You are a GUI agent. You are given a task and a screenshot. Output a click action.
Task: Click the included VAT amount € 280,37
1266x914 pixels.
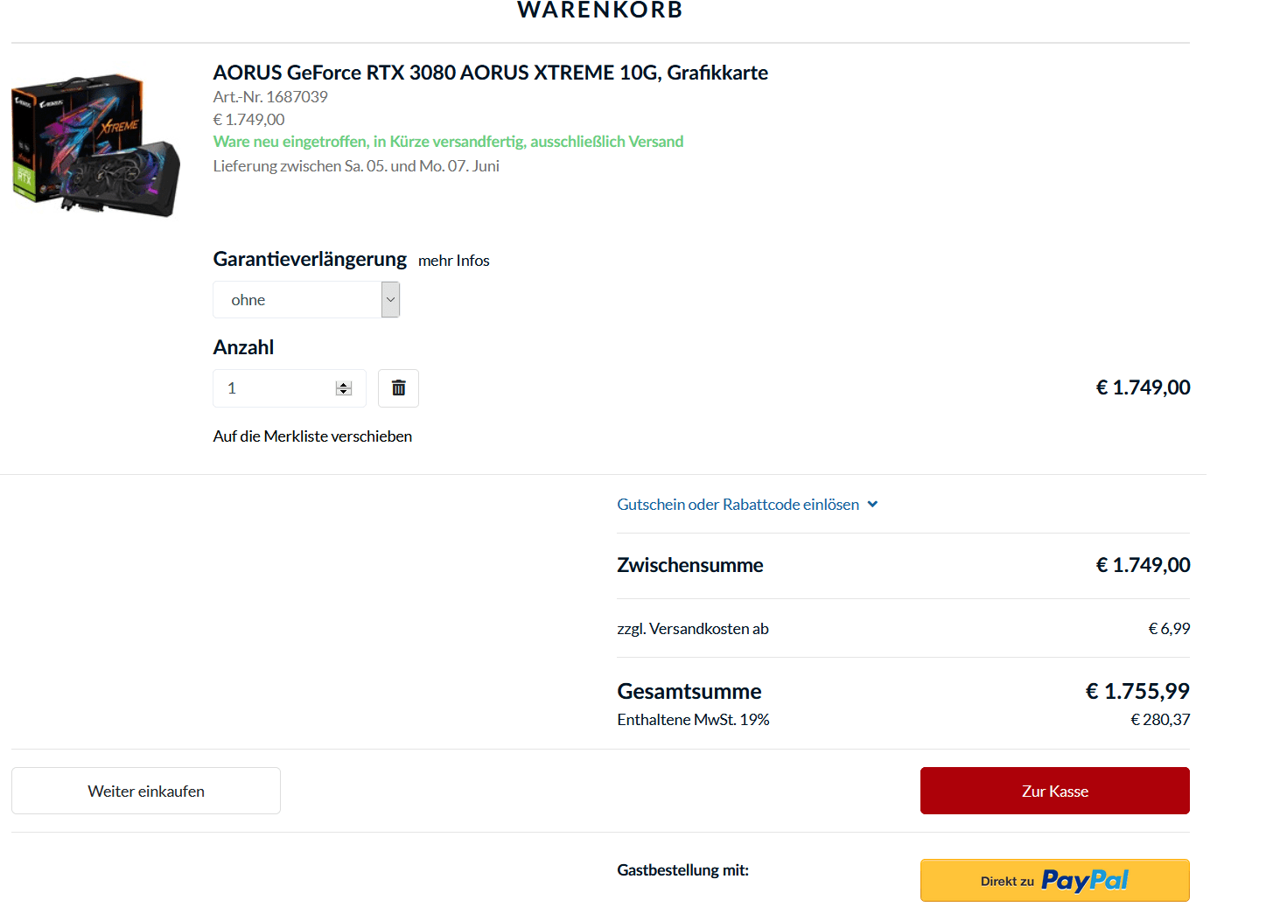(1160, 720)
